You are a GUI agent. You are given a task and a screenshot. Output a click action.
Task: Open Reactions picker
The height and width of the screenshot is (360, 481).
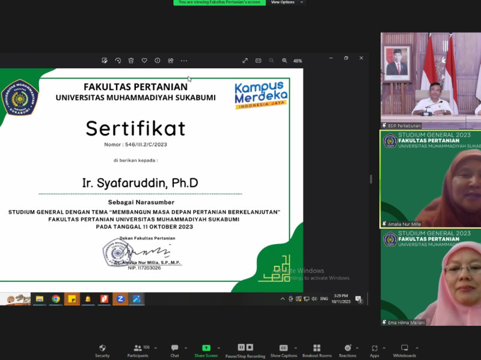tap(348, 351)
